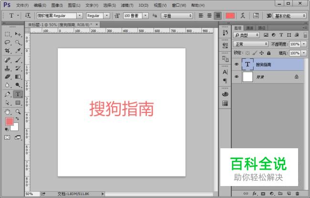Select the Clone Stamp tool
Image resolution: width=310 pixels, height=198 pixels.
7,68
